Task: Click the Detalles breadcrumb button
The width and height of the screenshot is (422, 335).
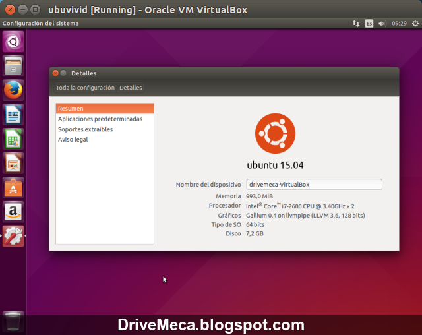Action: coord(131,88)
